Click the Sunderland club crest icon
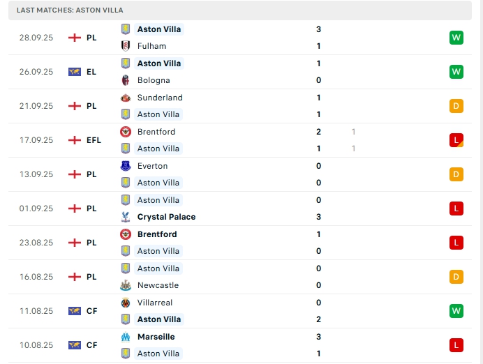This screenshot has width=483, height=364. (126, 98)
